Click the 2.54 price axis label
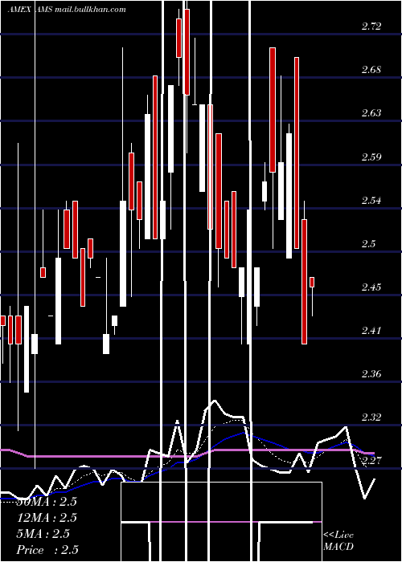 [x=371, y=200]
